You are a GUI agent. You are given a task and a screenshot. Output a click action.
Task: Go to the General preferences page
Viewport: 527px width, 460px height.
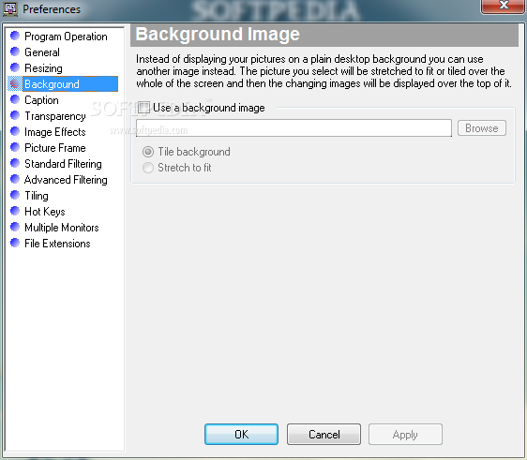tap(42, 52)
